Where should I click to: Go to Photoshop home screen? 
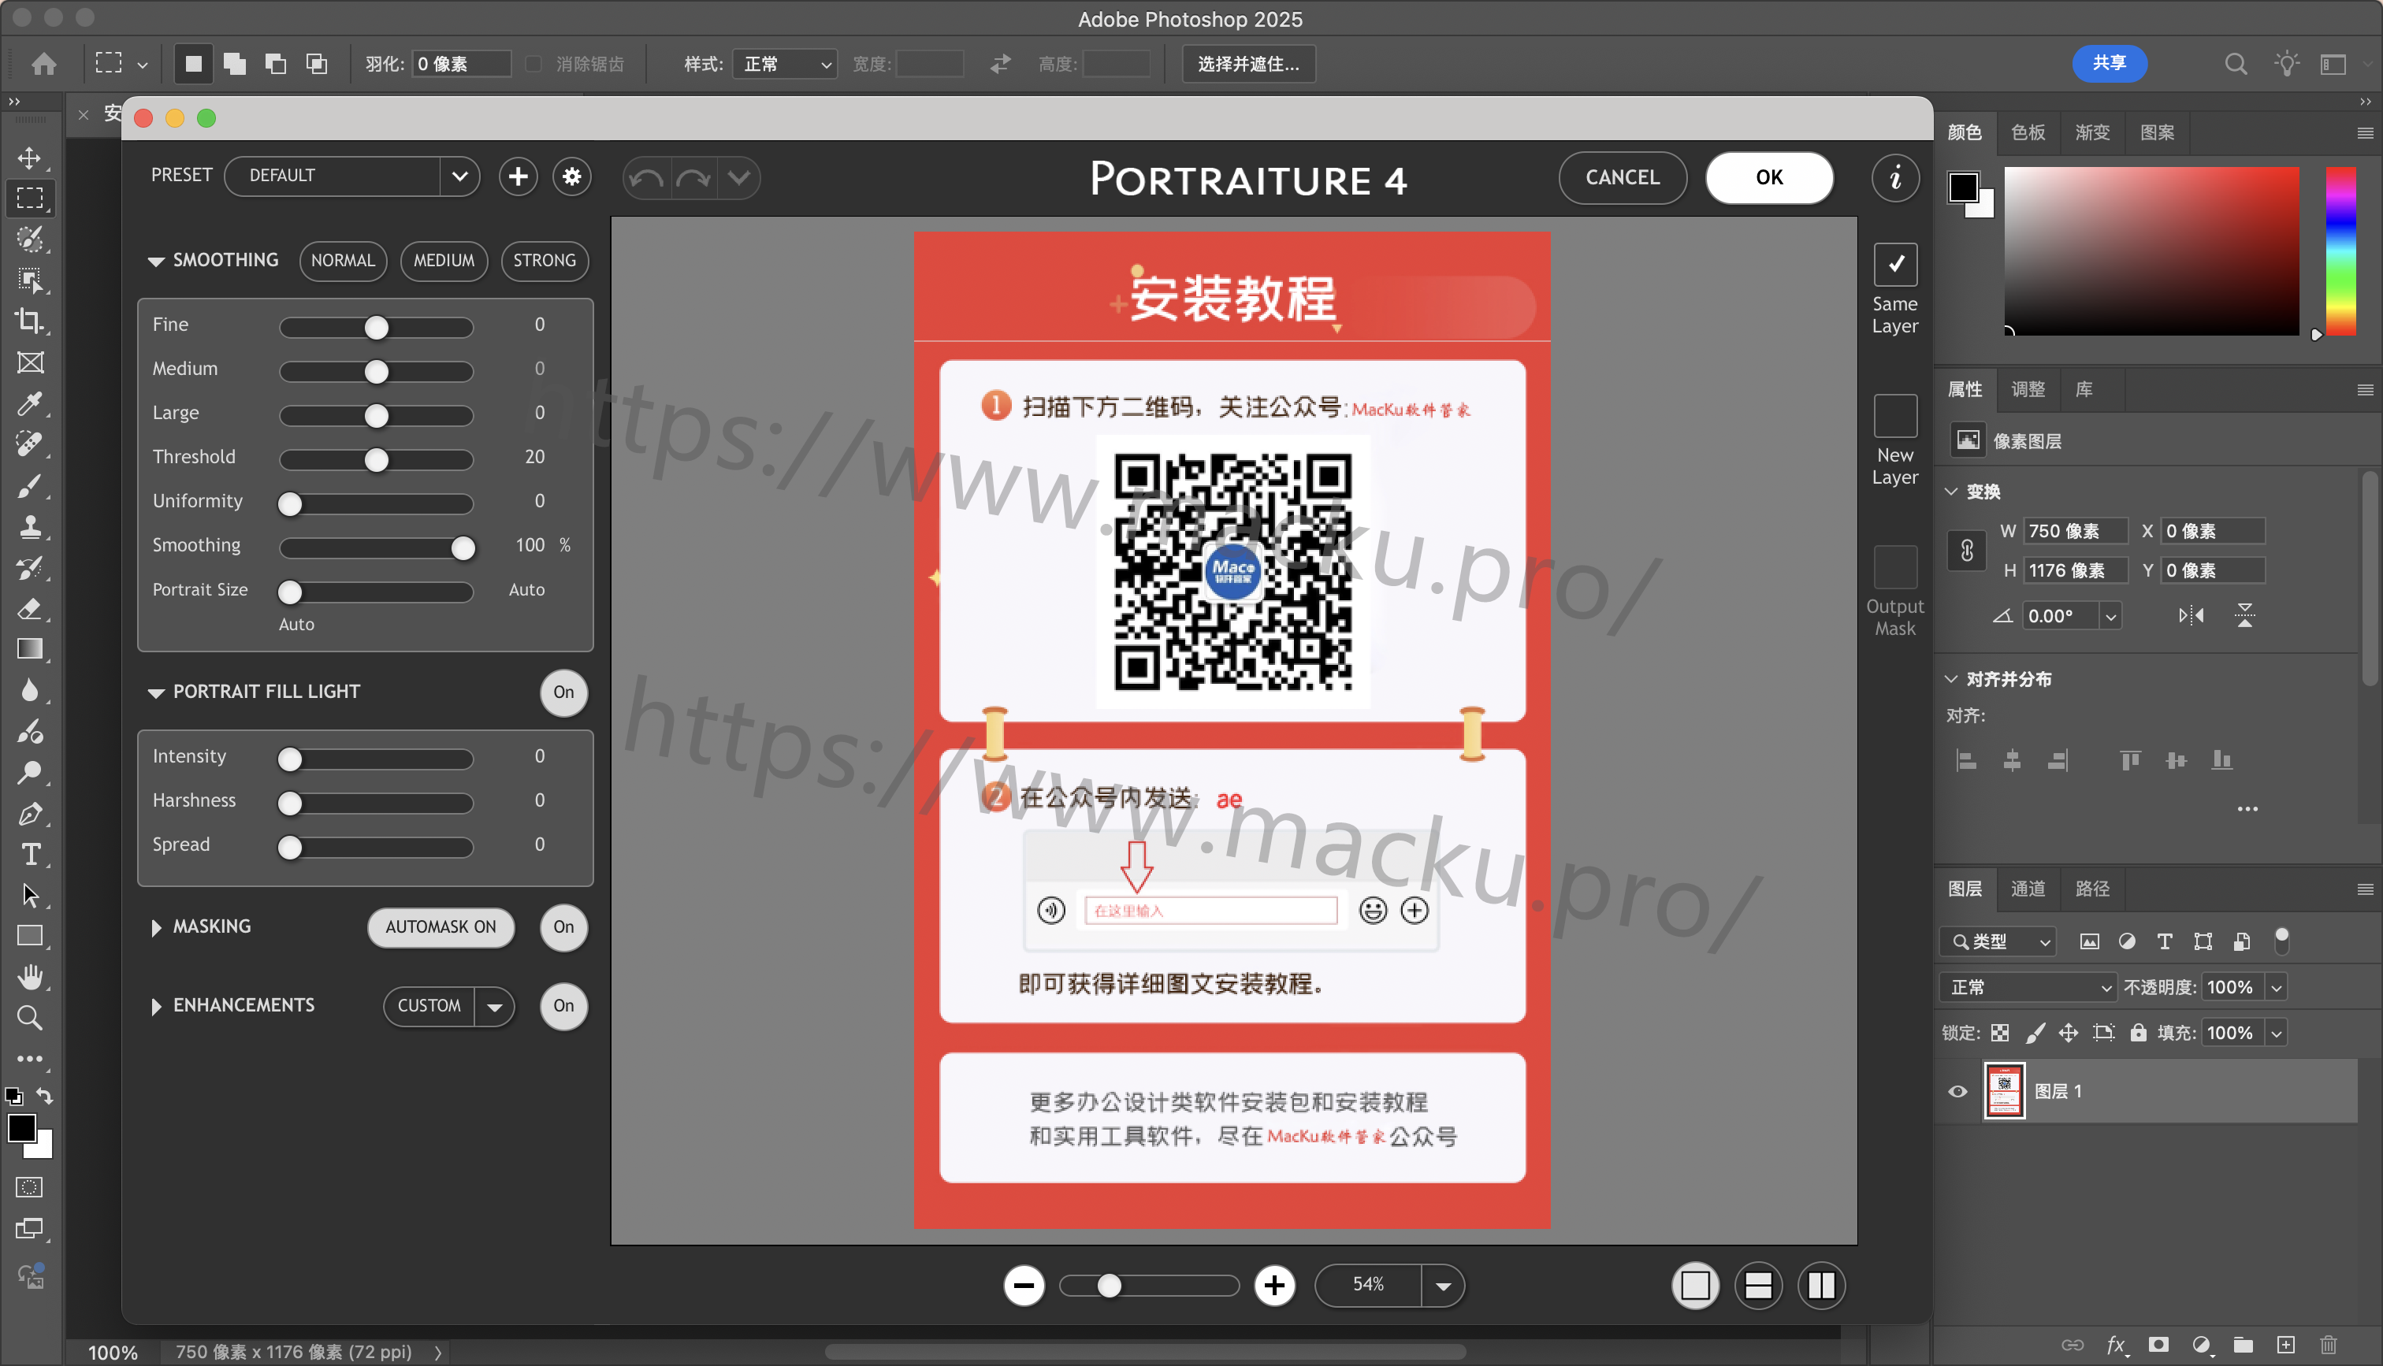pos(44,64)
